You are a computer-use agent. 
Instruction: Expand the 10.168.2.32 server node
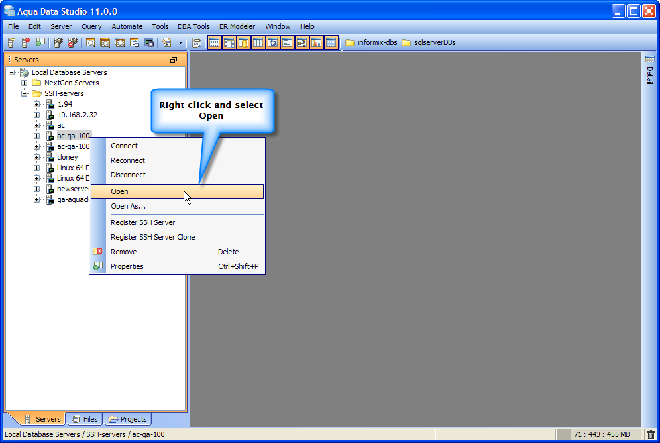tap(37, 115)
